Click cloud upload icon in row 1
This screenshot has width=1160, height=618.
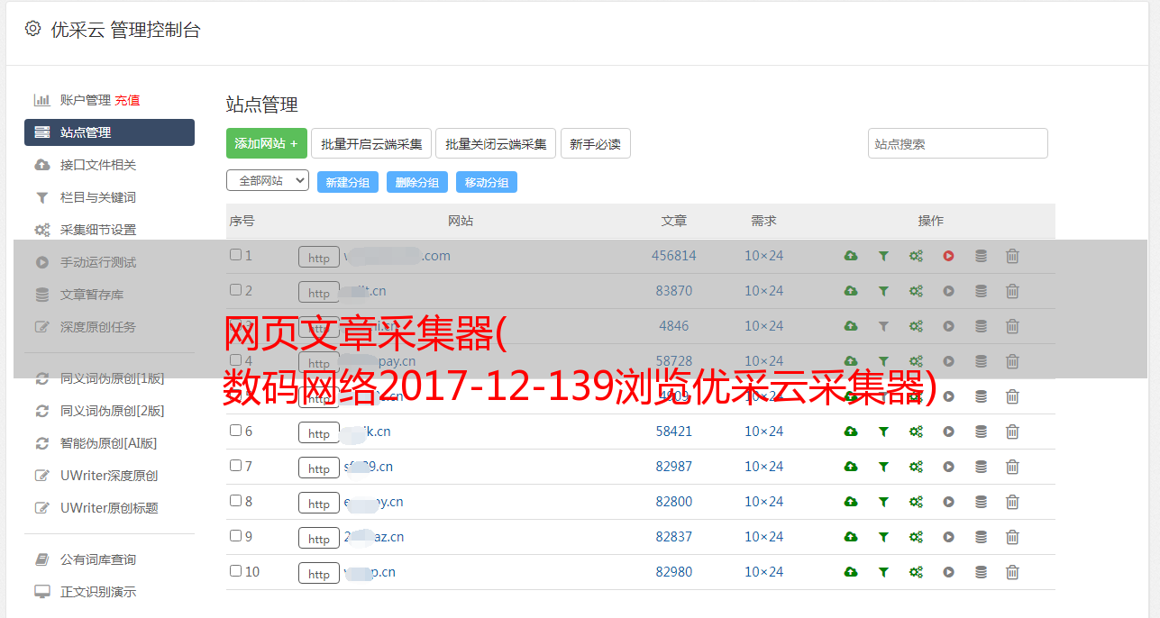(x=851, y=256)
